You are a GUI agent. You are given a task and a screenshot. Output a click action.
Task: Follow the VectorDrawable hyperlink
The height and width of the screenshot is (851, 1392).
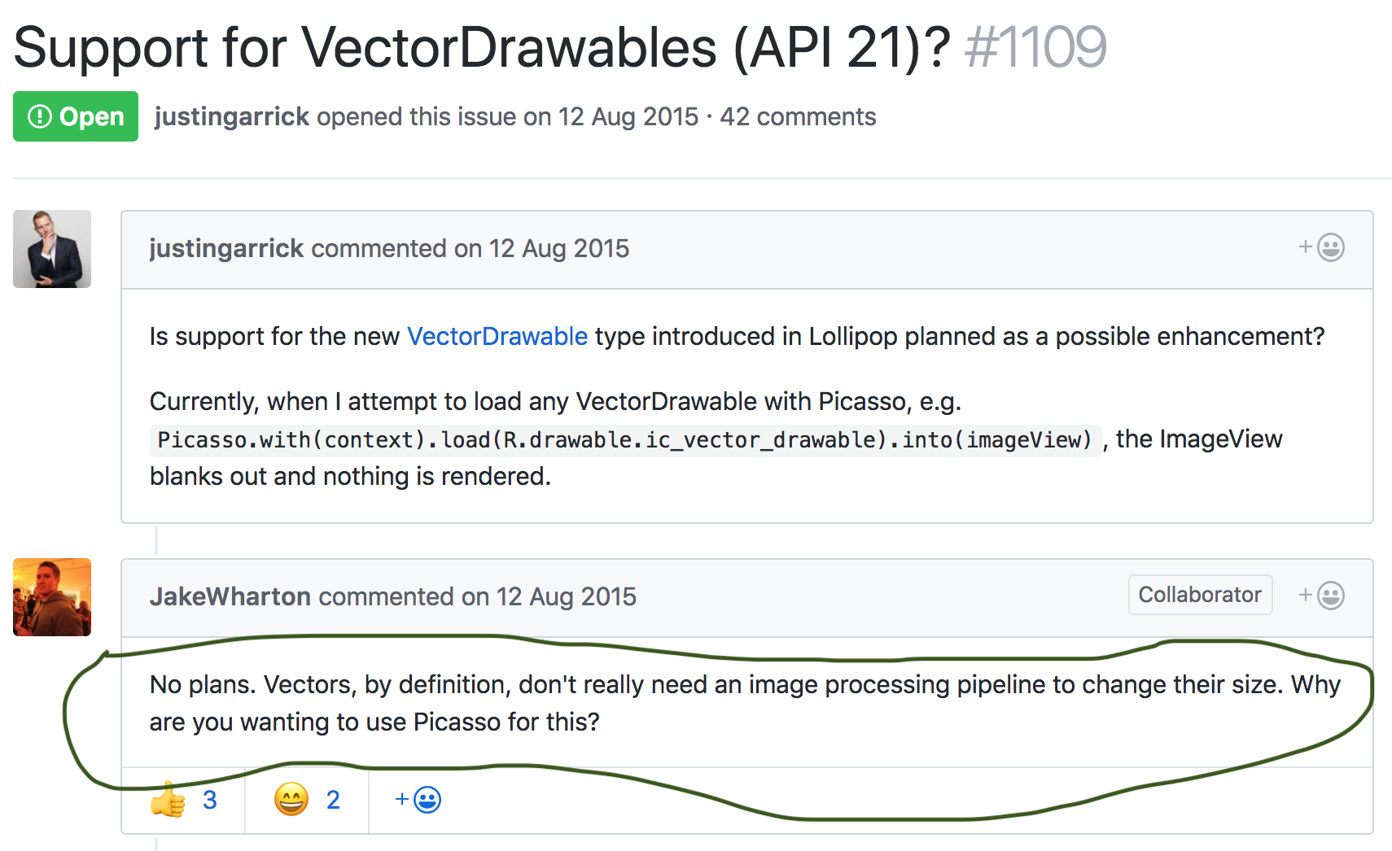[x=497, y=336]
